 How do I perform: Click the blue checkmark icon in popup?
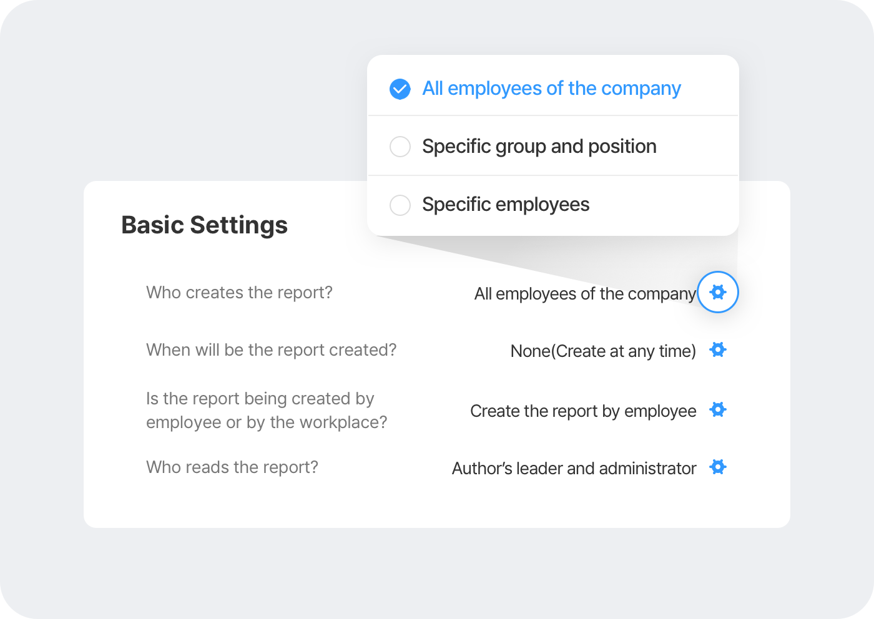tap(400, 89)
